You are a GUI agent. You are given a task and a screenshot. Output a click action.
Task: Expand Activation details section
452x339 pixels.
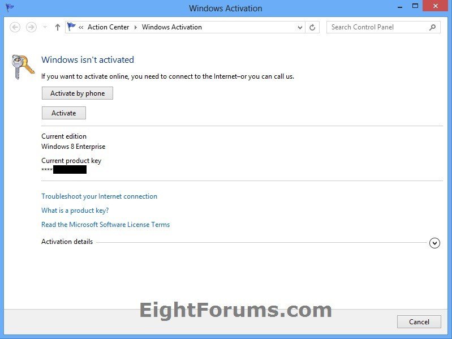pos(434,243)
